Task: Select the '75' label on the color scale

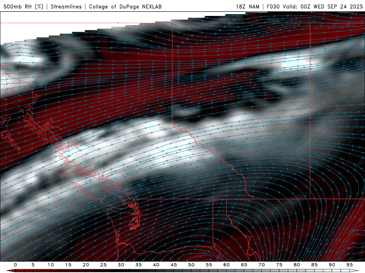Action: [279, 265]
